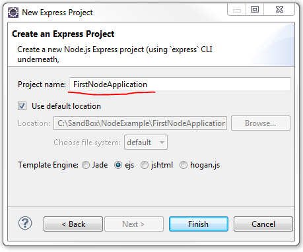The height and width of the screenshot is (252, 303).
Task: Choose jshtml as template engine
Action: point(145,165)
